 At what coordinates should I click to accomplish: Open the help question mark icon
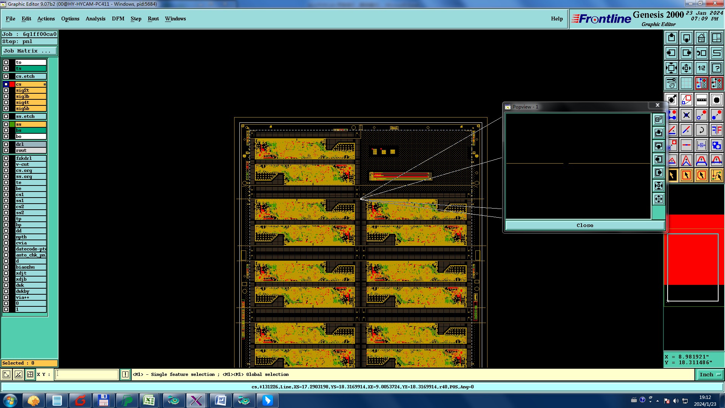716,68
